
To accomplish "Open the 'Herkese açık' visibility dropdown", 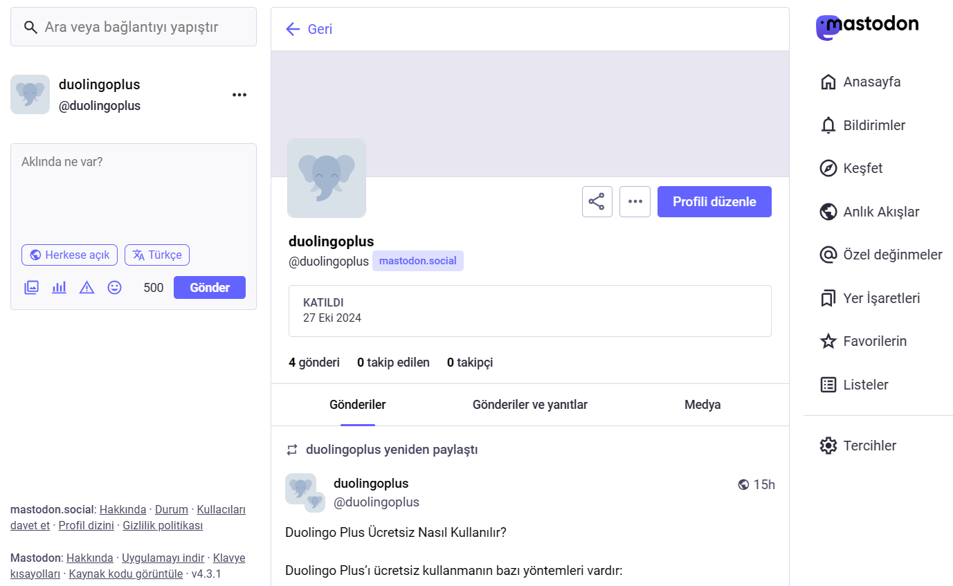I will pyautogui.click(x=70, y=255).
